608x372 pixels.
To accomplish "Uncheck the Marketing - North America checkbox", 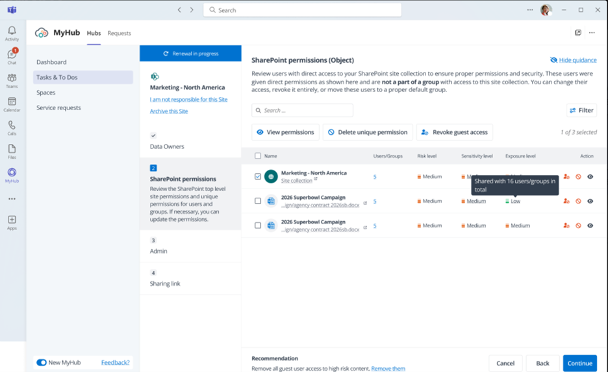I will click(x=258, y=176).
